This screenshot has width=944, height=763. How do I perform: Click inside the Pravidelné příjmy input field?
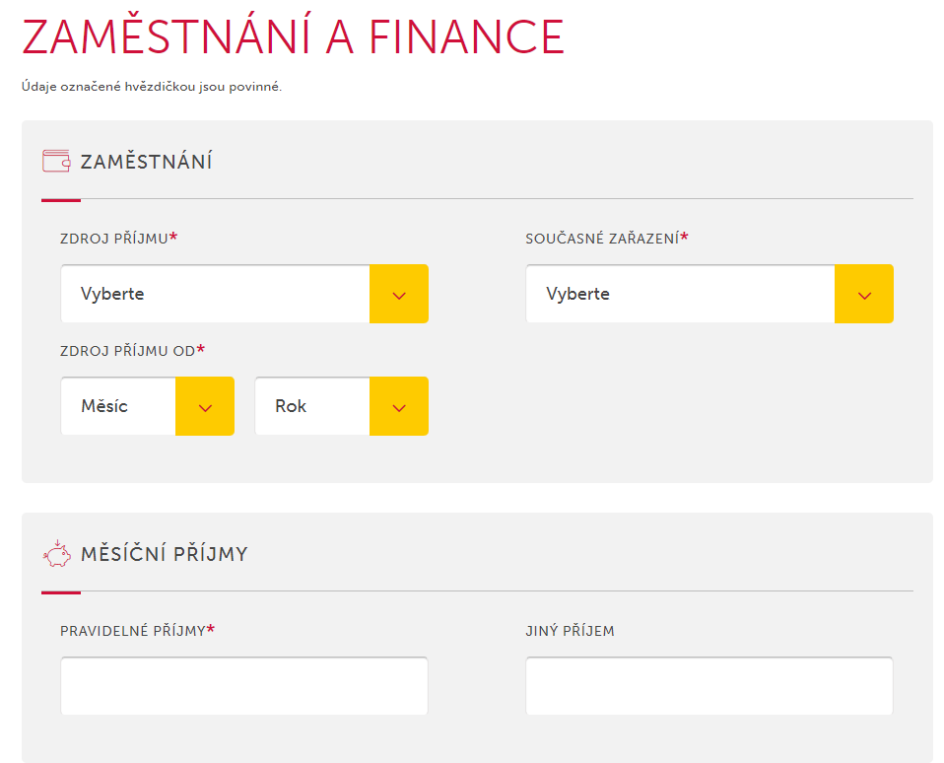tap(243, 685)
